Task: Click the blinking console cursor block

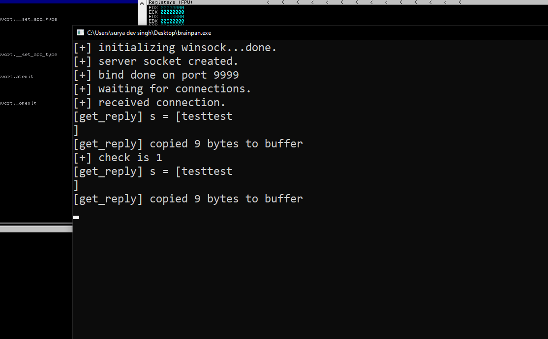Action: click(76, 217)
